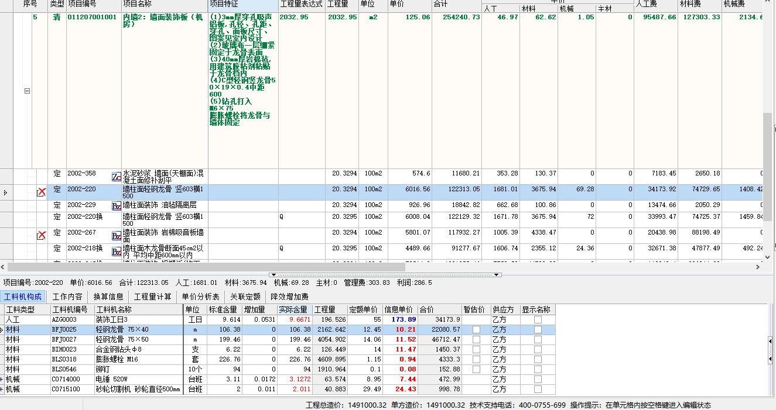Select the 2002-229 quota code cell

point(94,205)
